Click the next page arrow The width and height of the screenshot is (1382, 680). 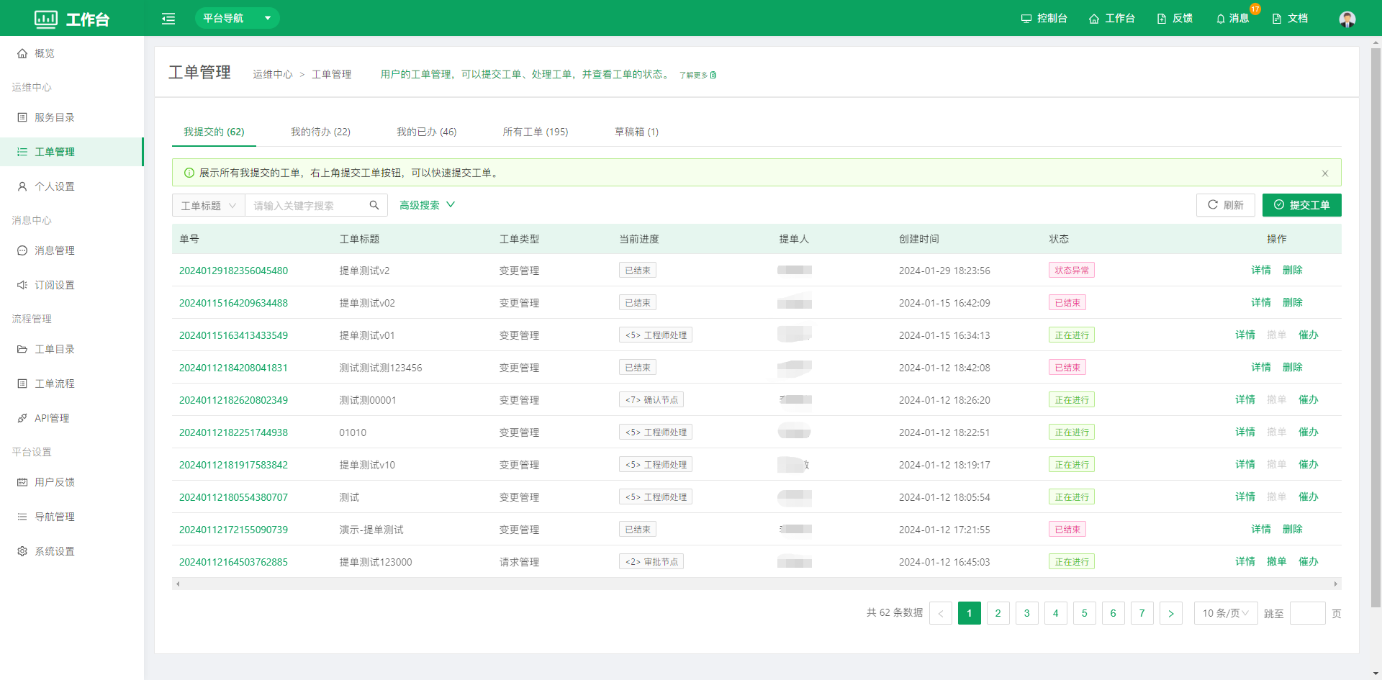[x=1171, y=613]
